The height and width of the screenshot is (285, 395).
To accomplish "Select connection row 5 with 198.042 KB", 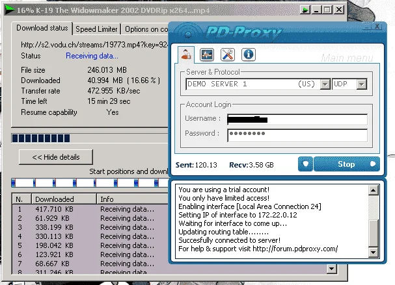I will 90,245.
